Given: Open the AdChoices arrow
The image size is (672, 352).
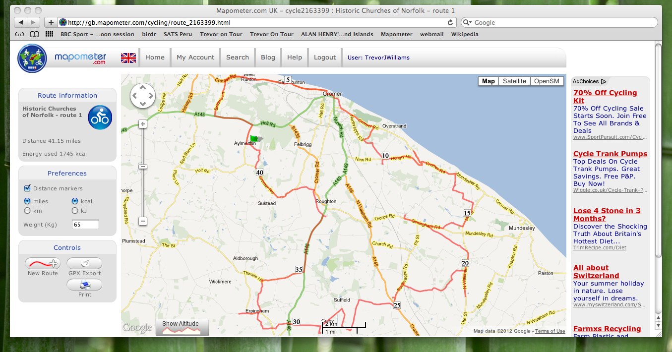Looking at the screenshot, I should tap(604, 81).
